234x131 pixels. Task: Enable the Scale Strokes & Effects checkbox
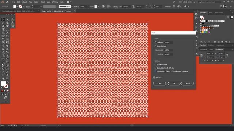(x=155, y=68)
